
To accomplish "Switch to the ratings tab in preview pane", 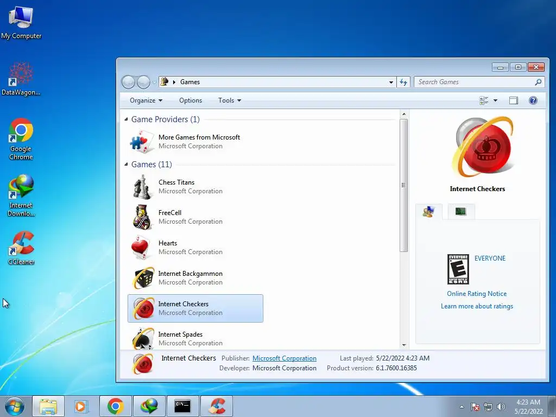I will click(429, 212).
